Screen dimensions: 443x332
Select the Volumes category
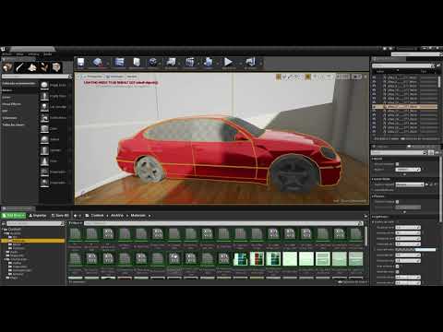point(9,118)
